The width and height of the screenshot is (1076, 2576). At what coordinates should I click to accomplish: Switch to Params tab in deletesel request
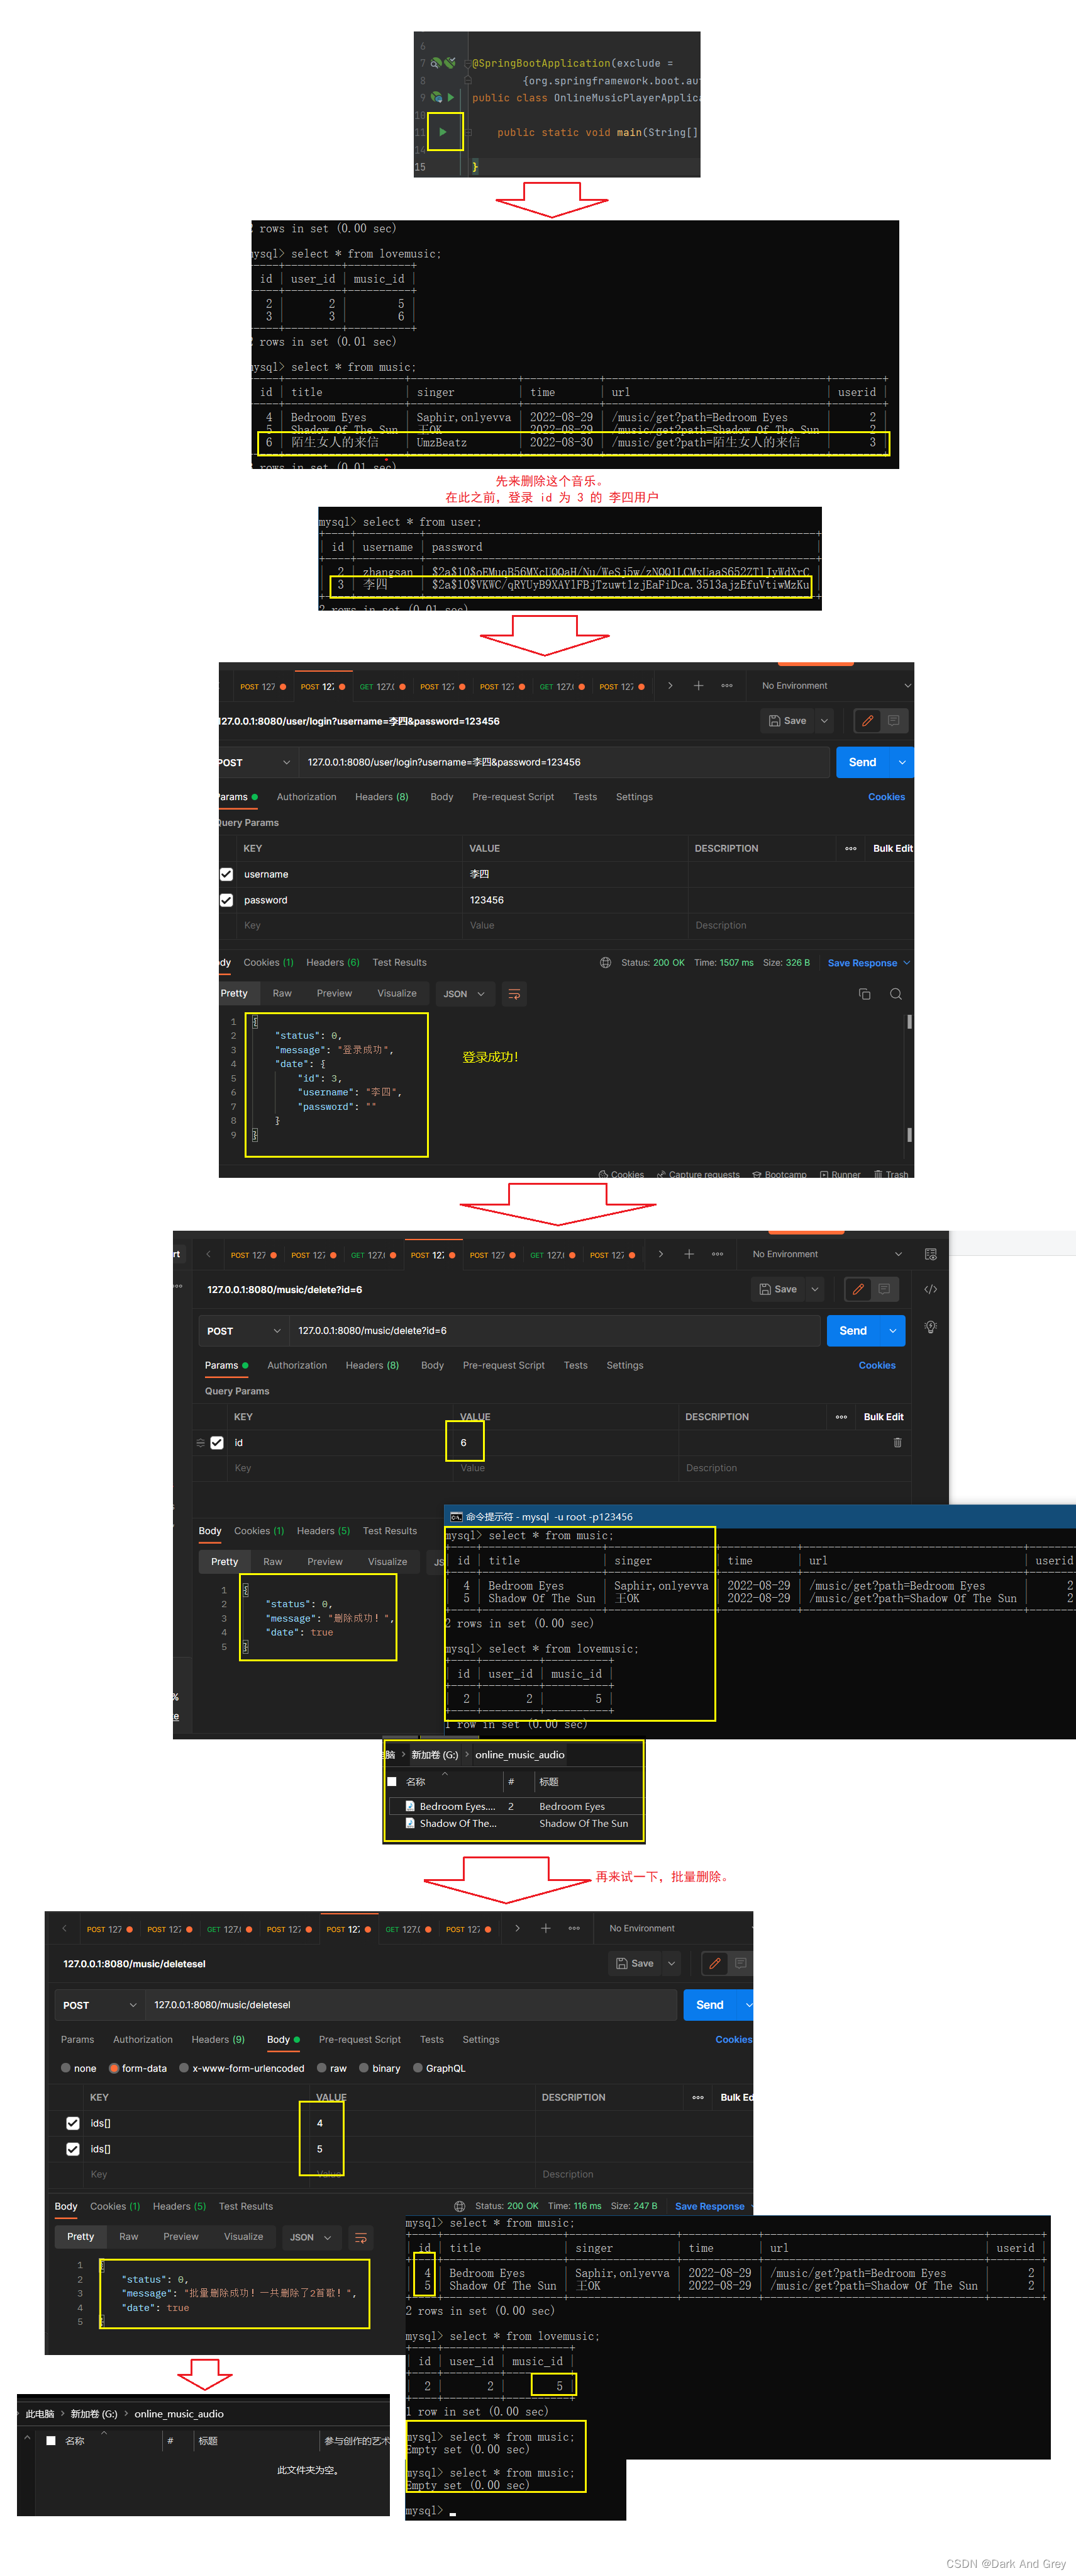coord(77,2040)
